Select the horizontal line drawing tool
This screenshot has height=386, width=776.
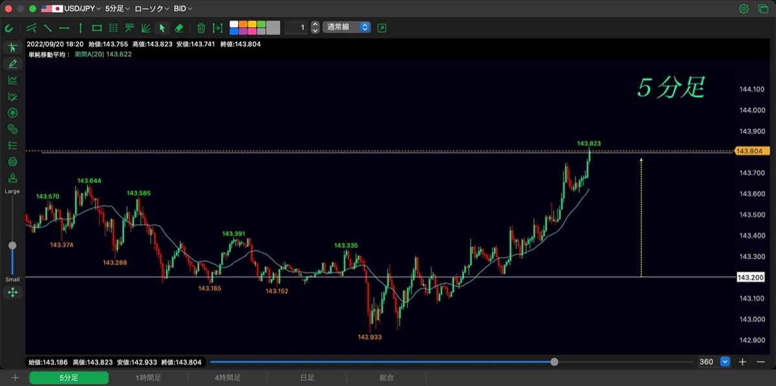point(64,28)
